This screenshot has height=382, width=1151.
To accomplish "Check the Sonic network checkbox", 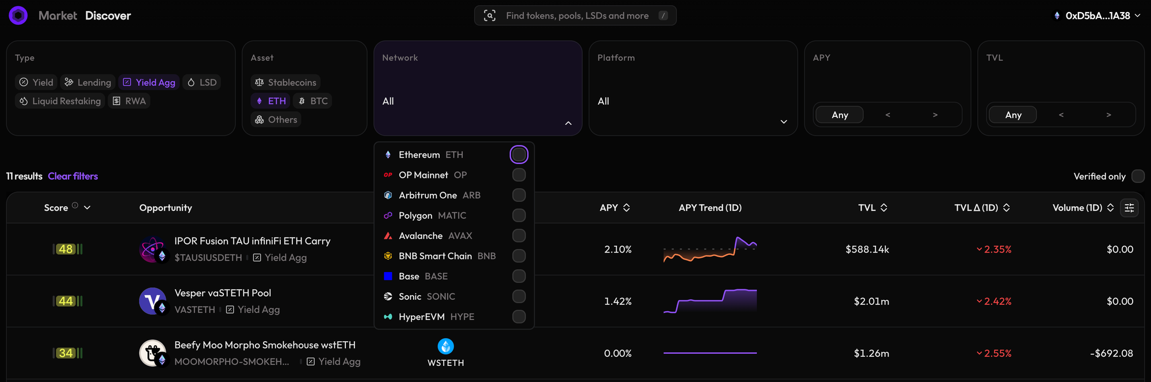I will (519, 296).
